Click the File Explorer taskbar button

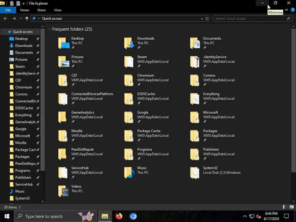(x=105, y=216)
